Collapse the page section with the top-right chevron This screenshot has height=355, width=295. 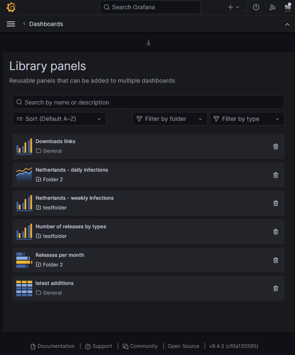[x=287, y=24]
